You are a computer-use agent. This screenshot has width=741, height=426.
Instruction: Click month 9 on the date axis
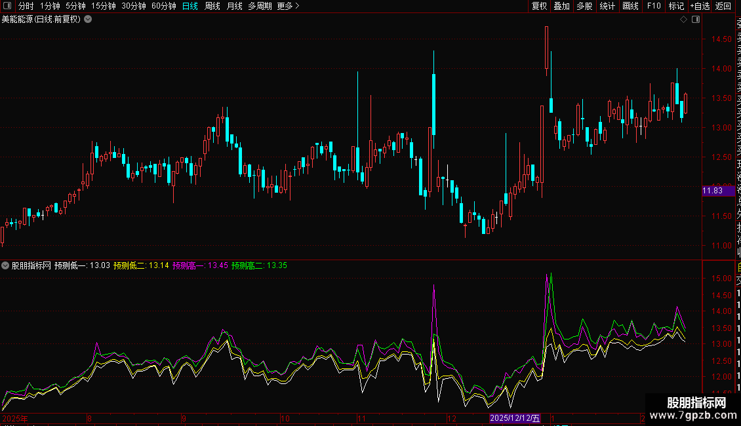click(184, 418)
